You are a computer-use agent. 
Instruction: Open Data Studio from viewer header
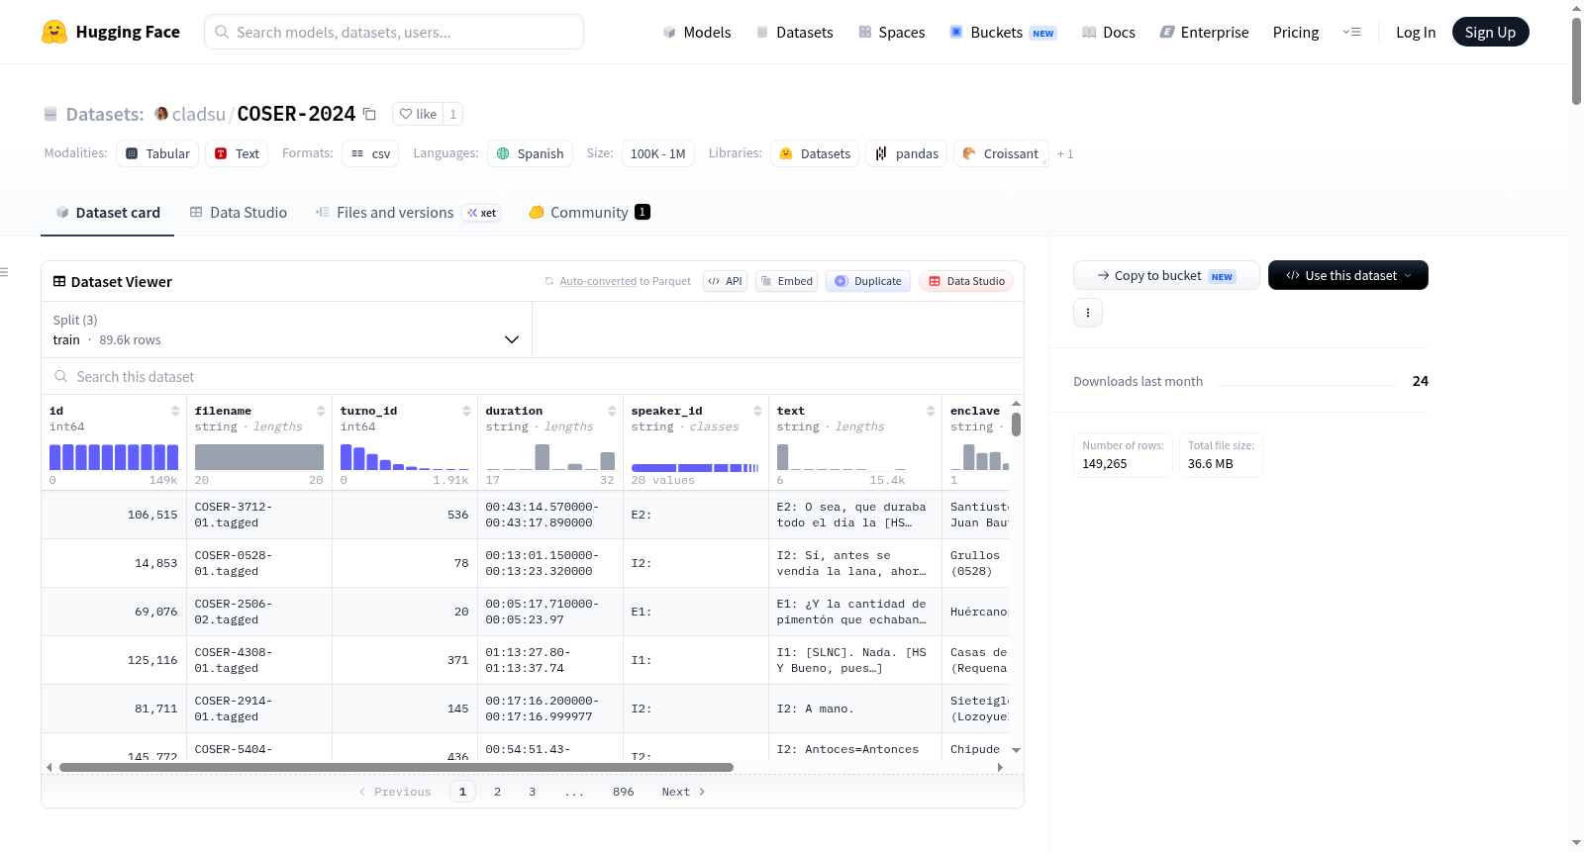pyautogui.click(x=966, y=281)
